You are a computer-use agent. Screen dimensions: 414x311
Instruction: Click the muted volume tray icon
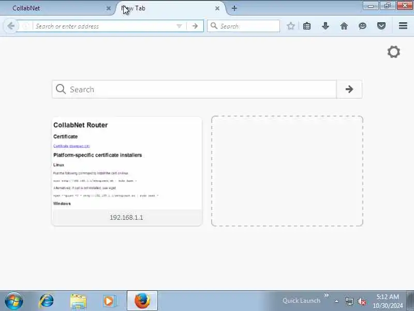click(x=361, y=301)
